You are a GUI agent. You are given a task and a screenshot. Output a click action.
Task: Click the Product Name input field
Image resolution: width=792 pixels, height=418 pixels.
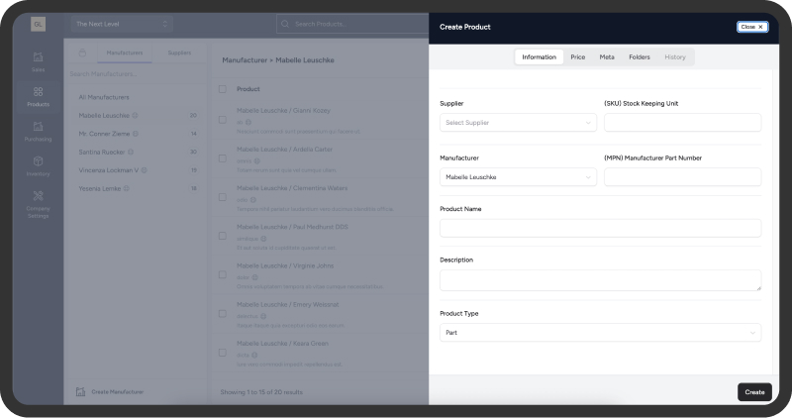click(600, 228)
